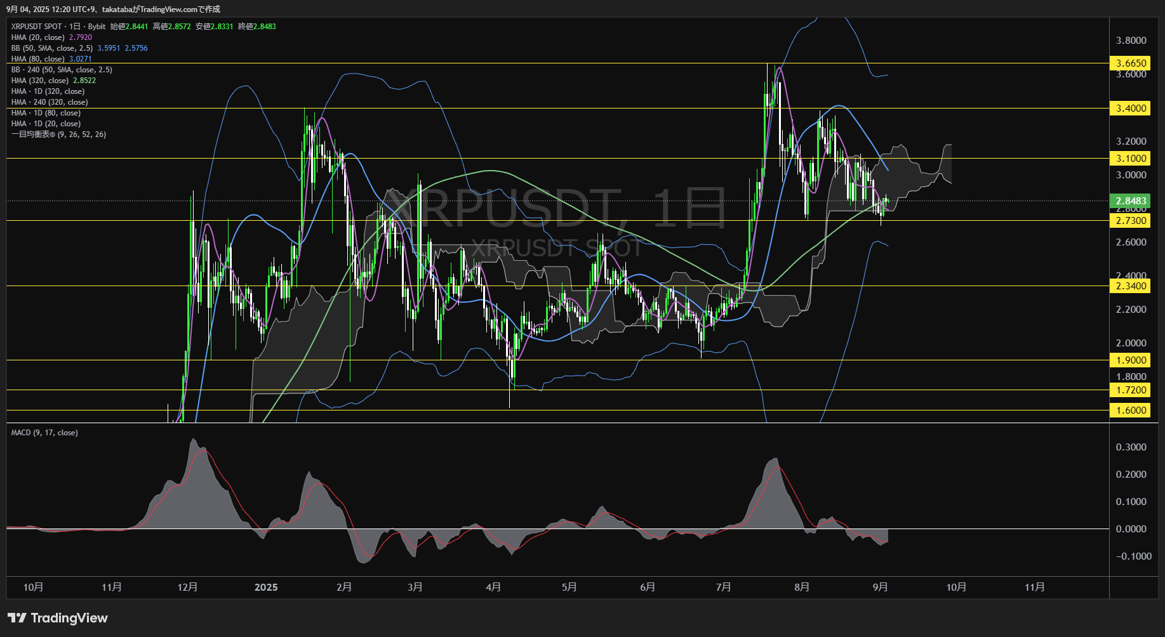This screenshot has width=1165, height=637.
Task: Click the 3.1000 horizontal line label
Action: (x=1131, y=158)
